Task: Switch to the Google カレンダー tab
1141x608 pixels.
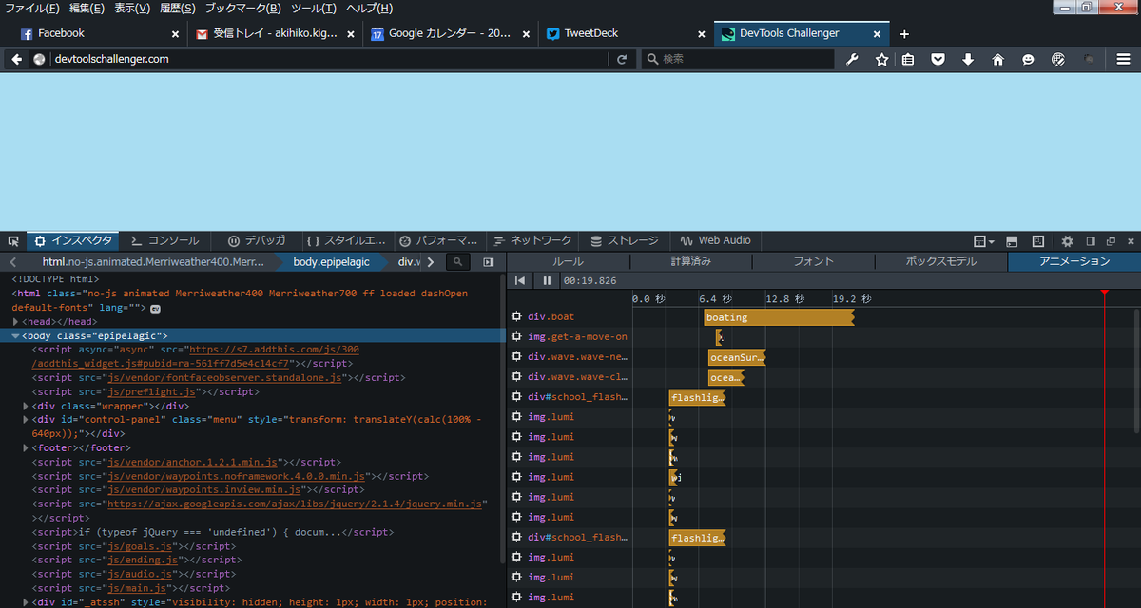Action: (x=450, y=33)
